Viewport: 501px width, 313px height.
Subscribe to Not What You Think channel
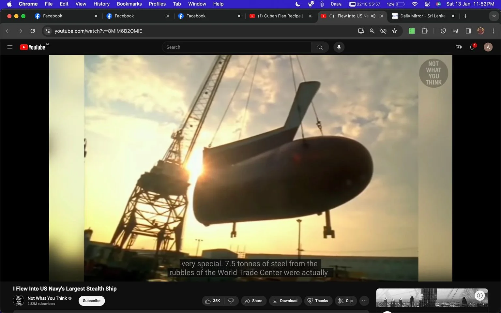(92, 301)
